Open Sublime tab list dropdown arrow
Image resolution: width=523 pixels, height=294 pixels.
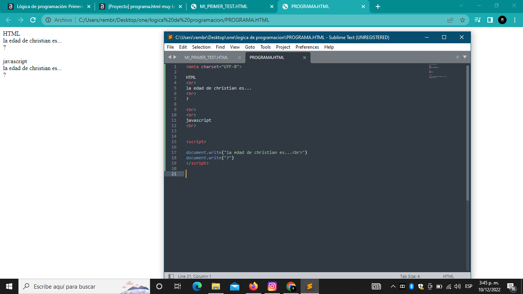click(465, 57)
